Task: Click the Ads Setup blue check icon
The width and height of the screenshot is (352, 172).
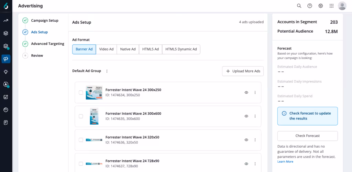Action: tap(25, 32)
